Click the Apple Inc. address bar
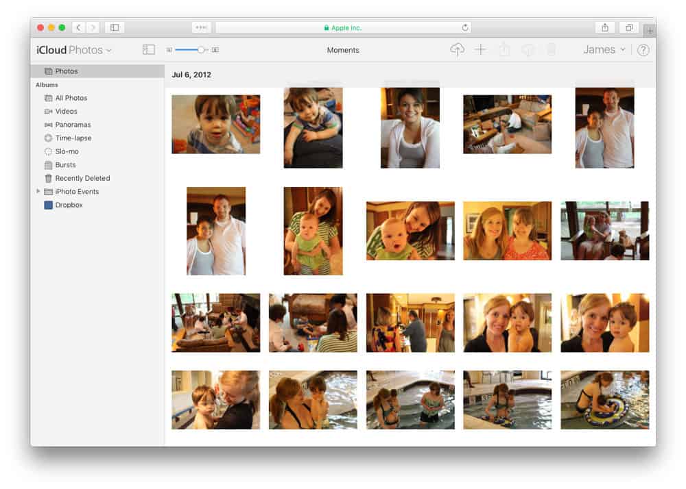686x489 pixels. click(342, 28)
